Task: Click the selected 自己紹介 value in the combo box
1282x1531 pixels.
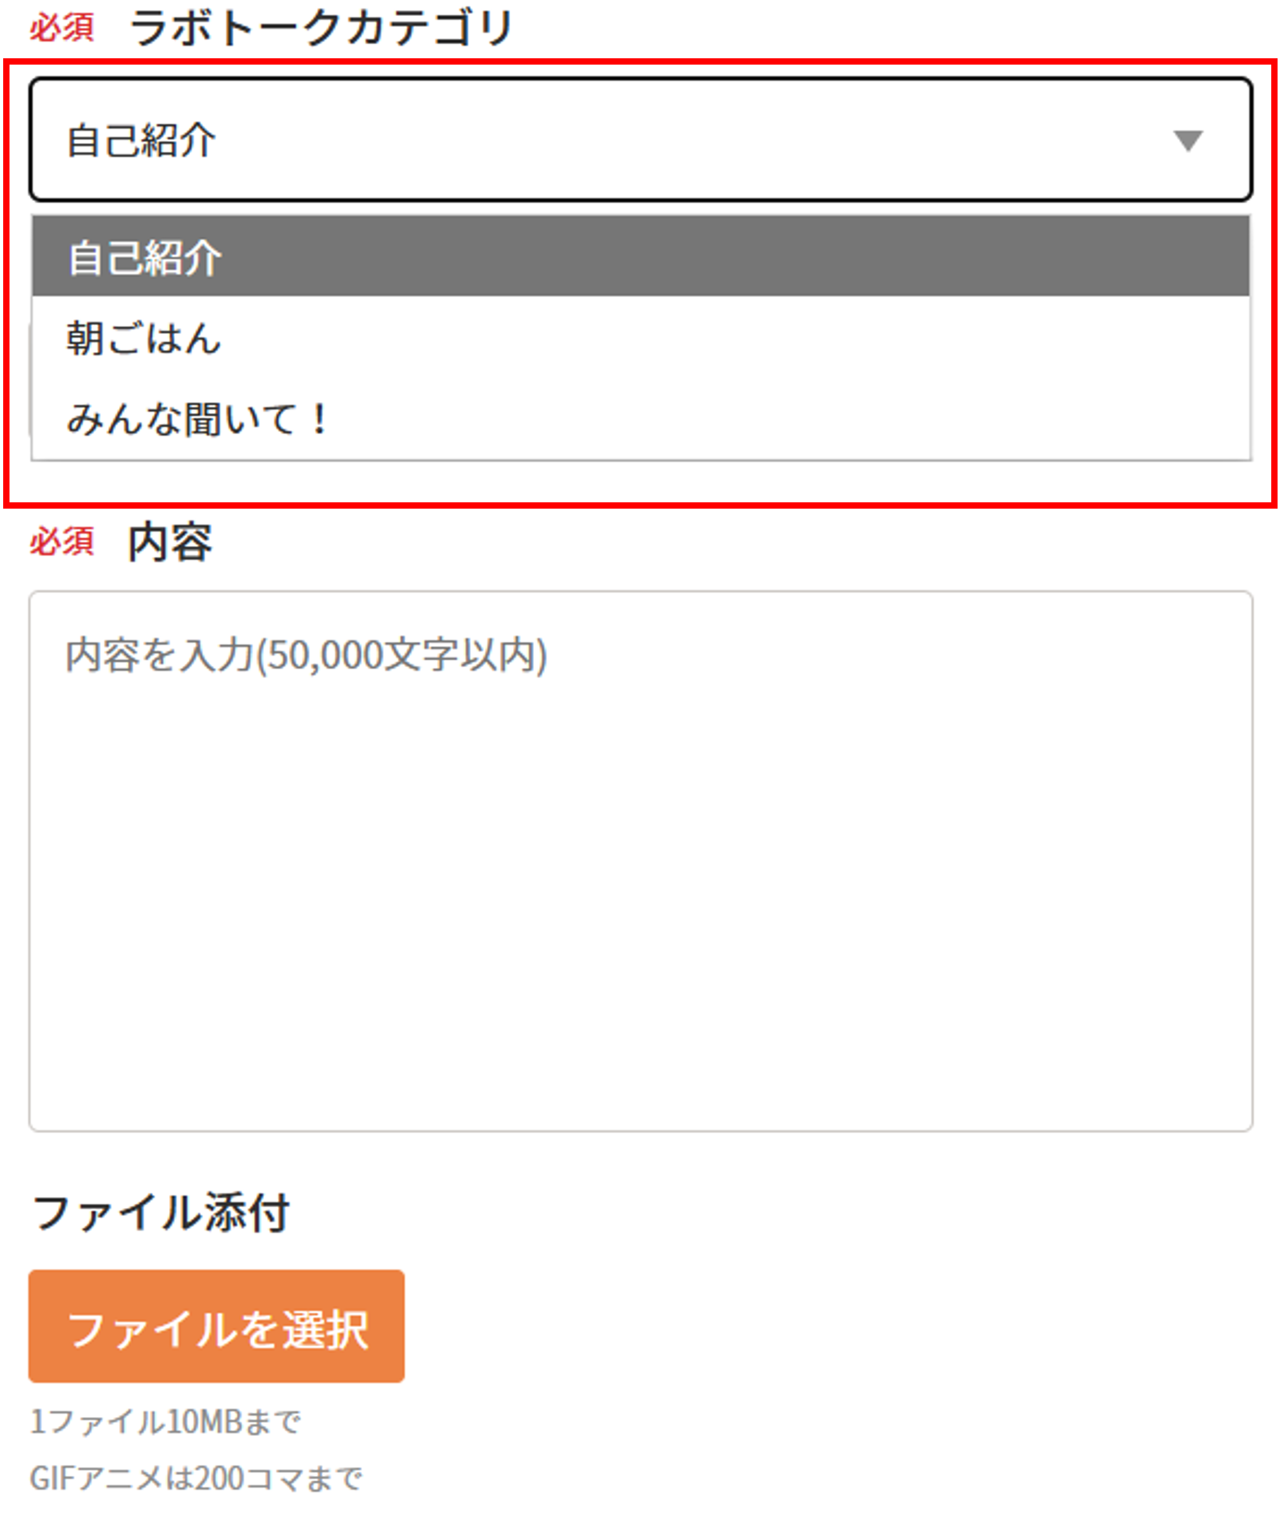Action: pyautogui.click(x=141, y=140)
